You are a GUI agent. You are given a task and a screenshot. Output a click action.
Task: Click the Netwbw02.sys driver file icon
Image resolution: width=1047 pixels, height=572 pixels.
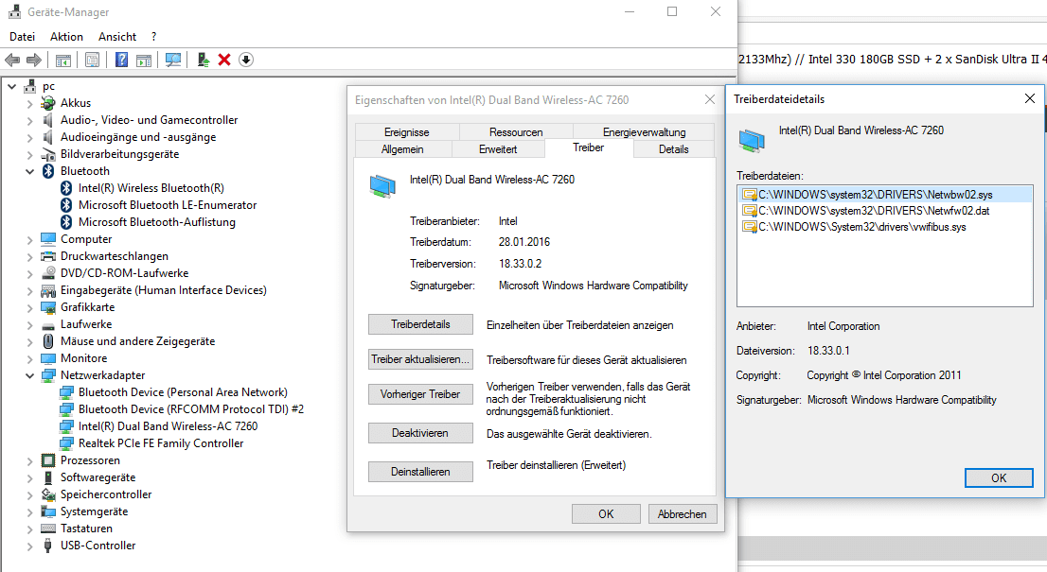[749, 195]
